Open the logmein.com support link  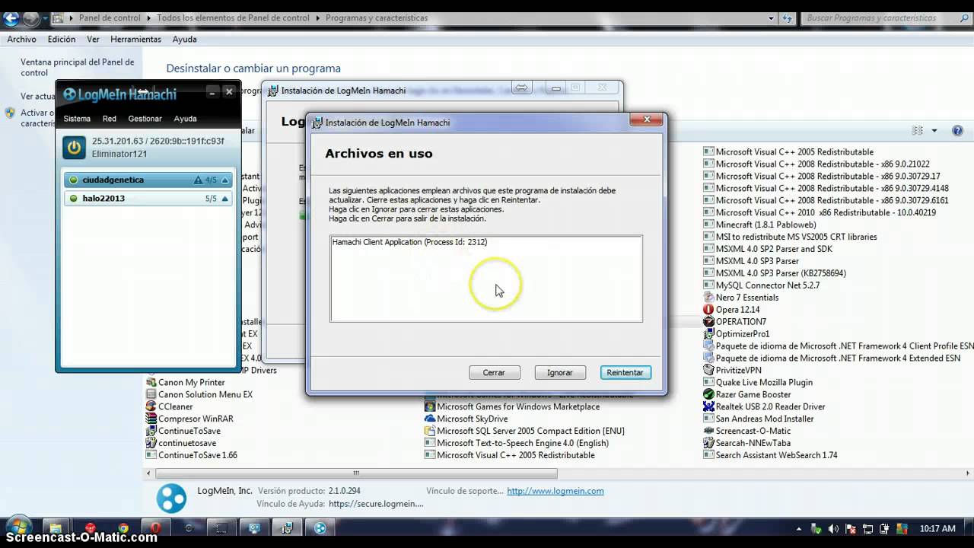click(x=555, y=491)
